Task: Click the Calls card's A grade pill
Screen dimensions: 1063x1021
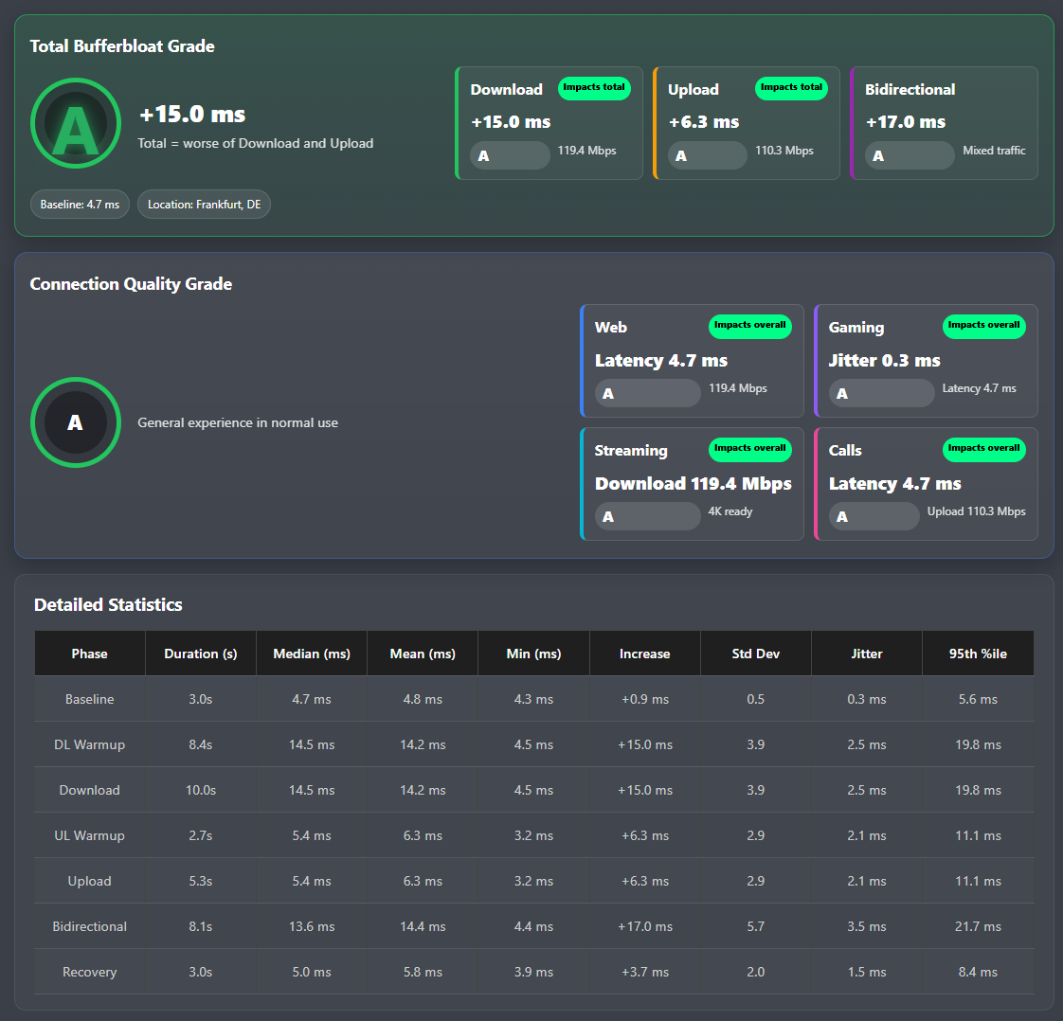Action: pyautogui.click(x=874, y=516)
